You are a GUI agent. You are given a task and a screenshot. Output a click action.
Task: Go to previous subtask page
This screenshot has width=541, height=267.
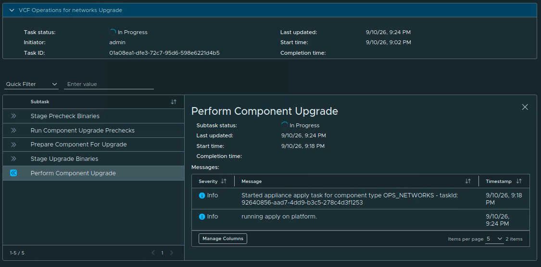click(153, 253)
